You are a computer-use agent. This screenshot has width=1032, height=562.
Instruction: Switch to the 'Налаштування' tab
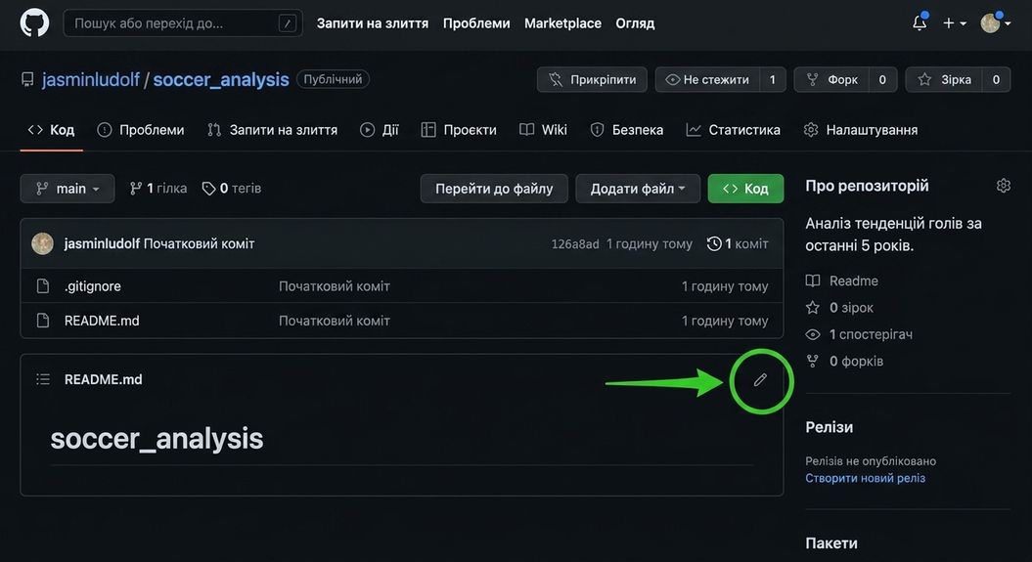click(x=861, y=130)
